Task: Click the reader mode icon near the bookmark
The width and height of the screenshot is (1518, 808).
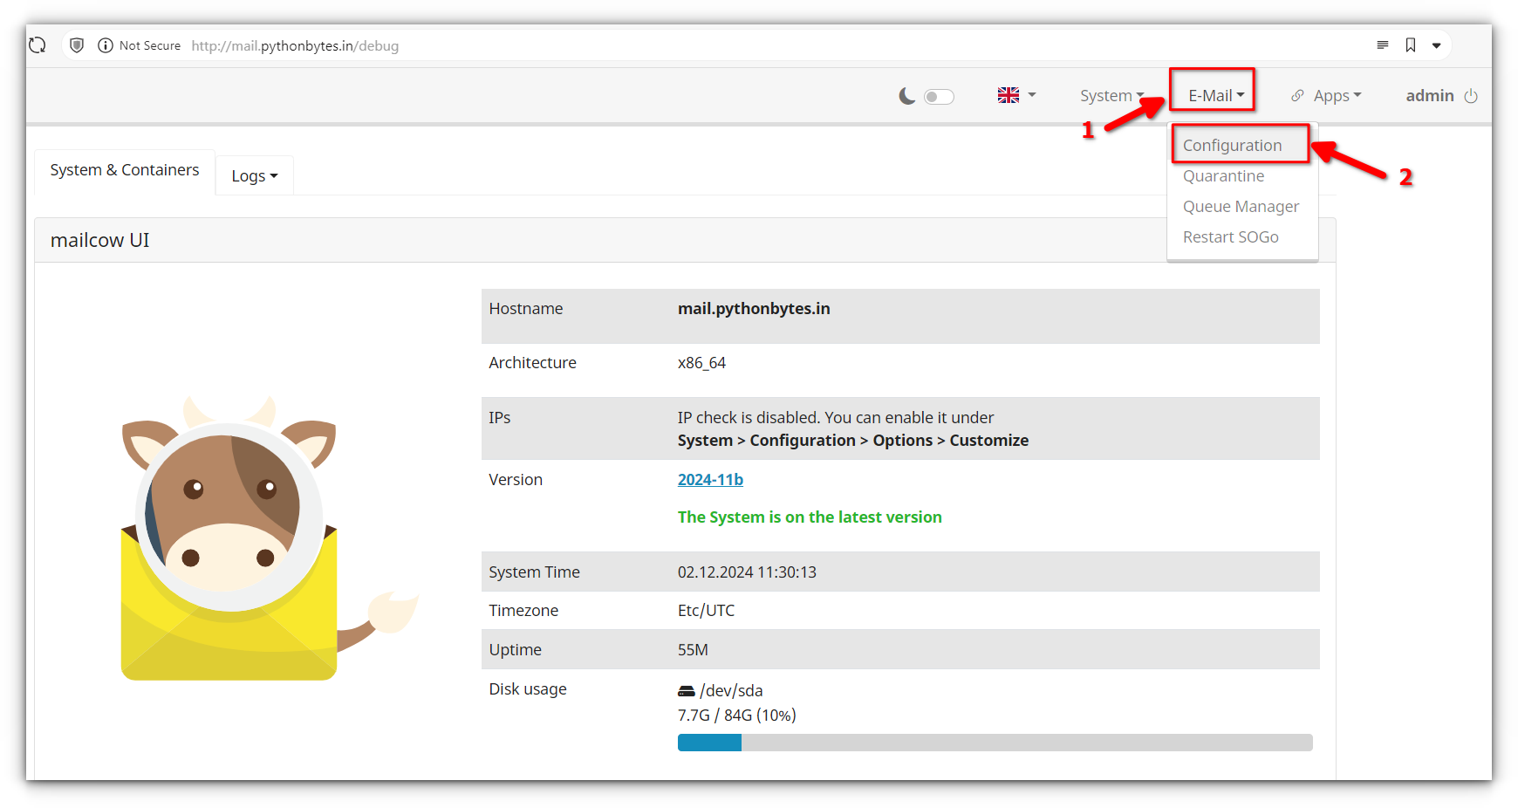Action: pyautogui.click(x=1383, y=45)
